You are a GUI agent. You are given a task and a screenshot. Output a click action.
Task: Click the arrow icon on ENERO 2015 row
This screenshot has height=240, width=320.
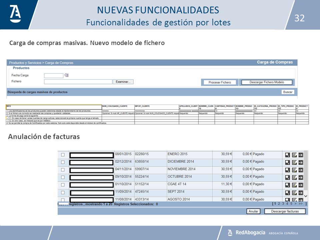point(301,155)
